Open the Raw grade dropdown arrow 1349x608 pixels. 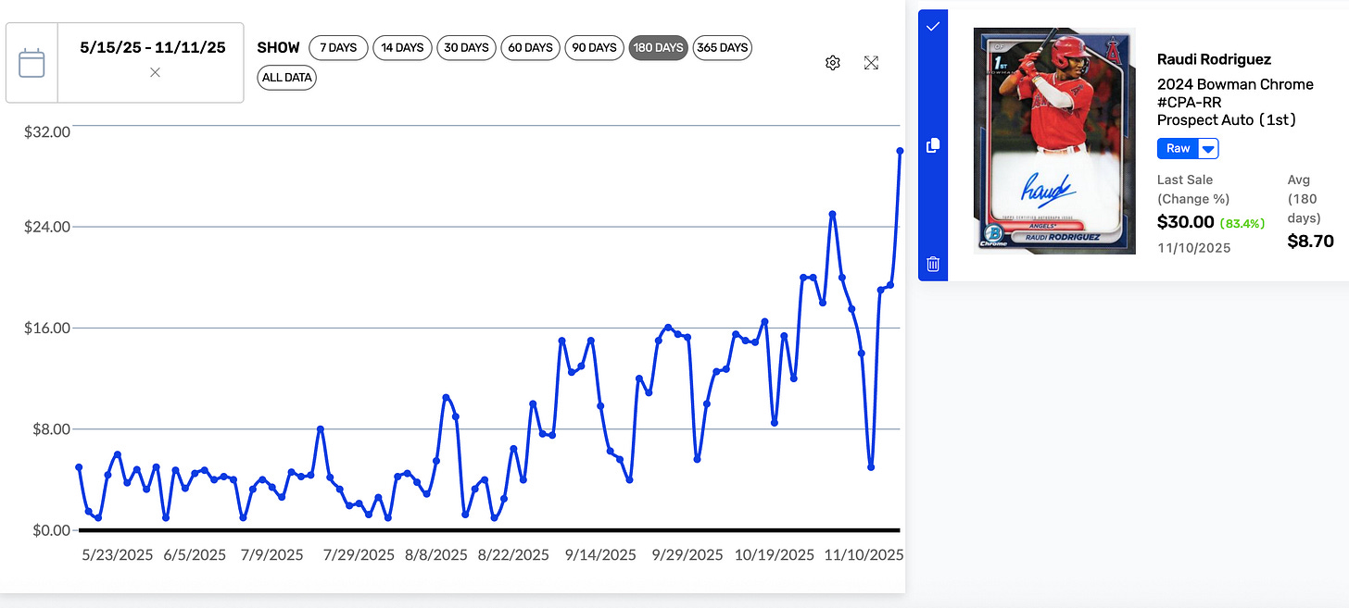coord(1208,148)
